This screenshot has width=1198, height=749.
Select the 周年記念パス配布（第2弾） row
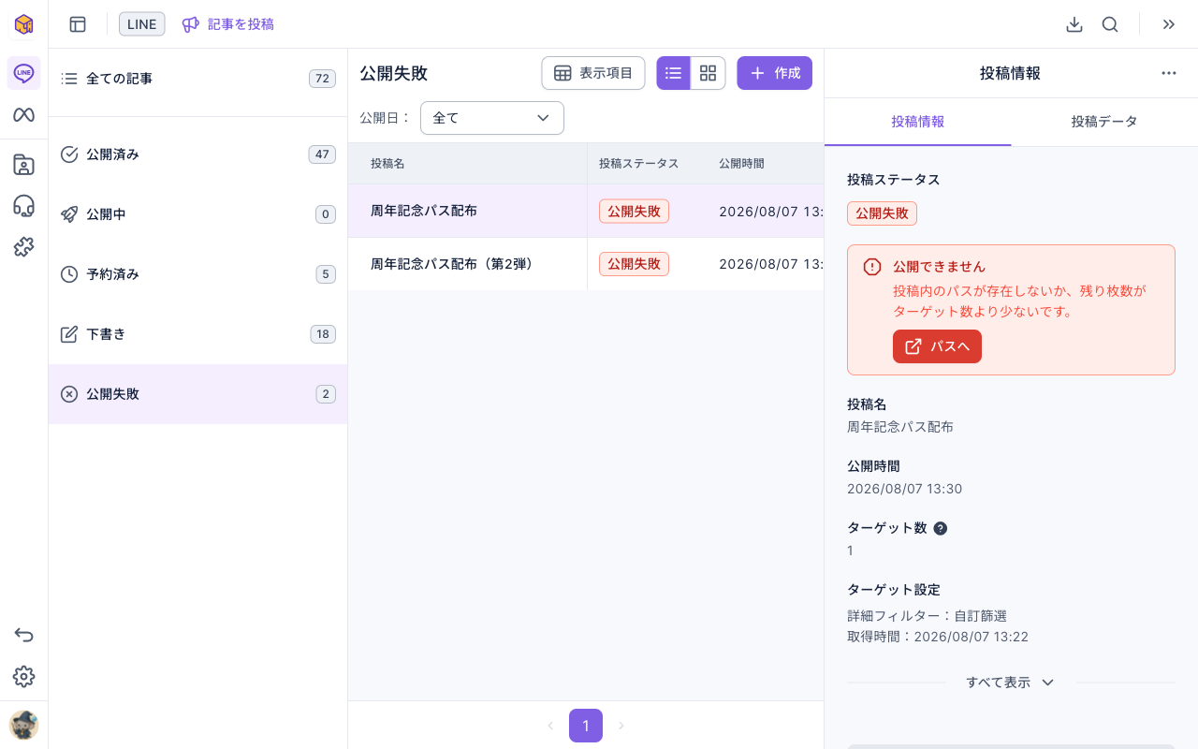(586, 264)
